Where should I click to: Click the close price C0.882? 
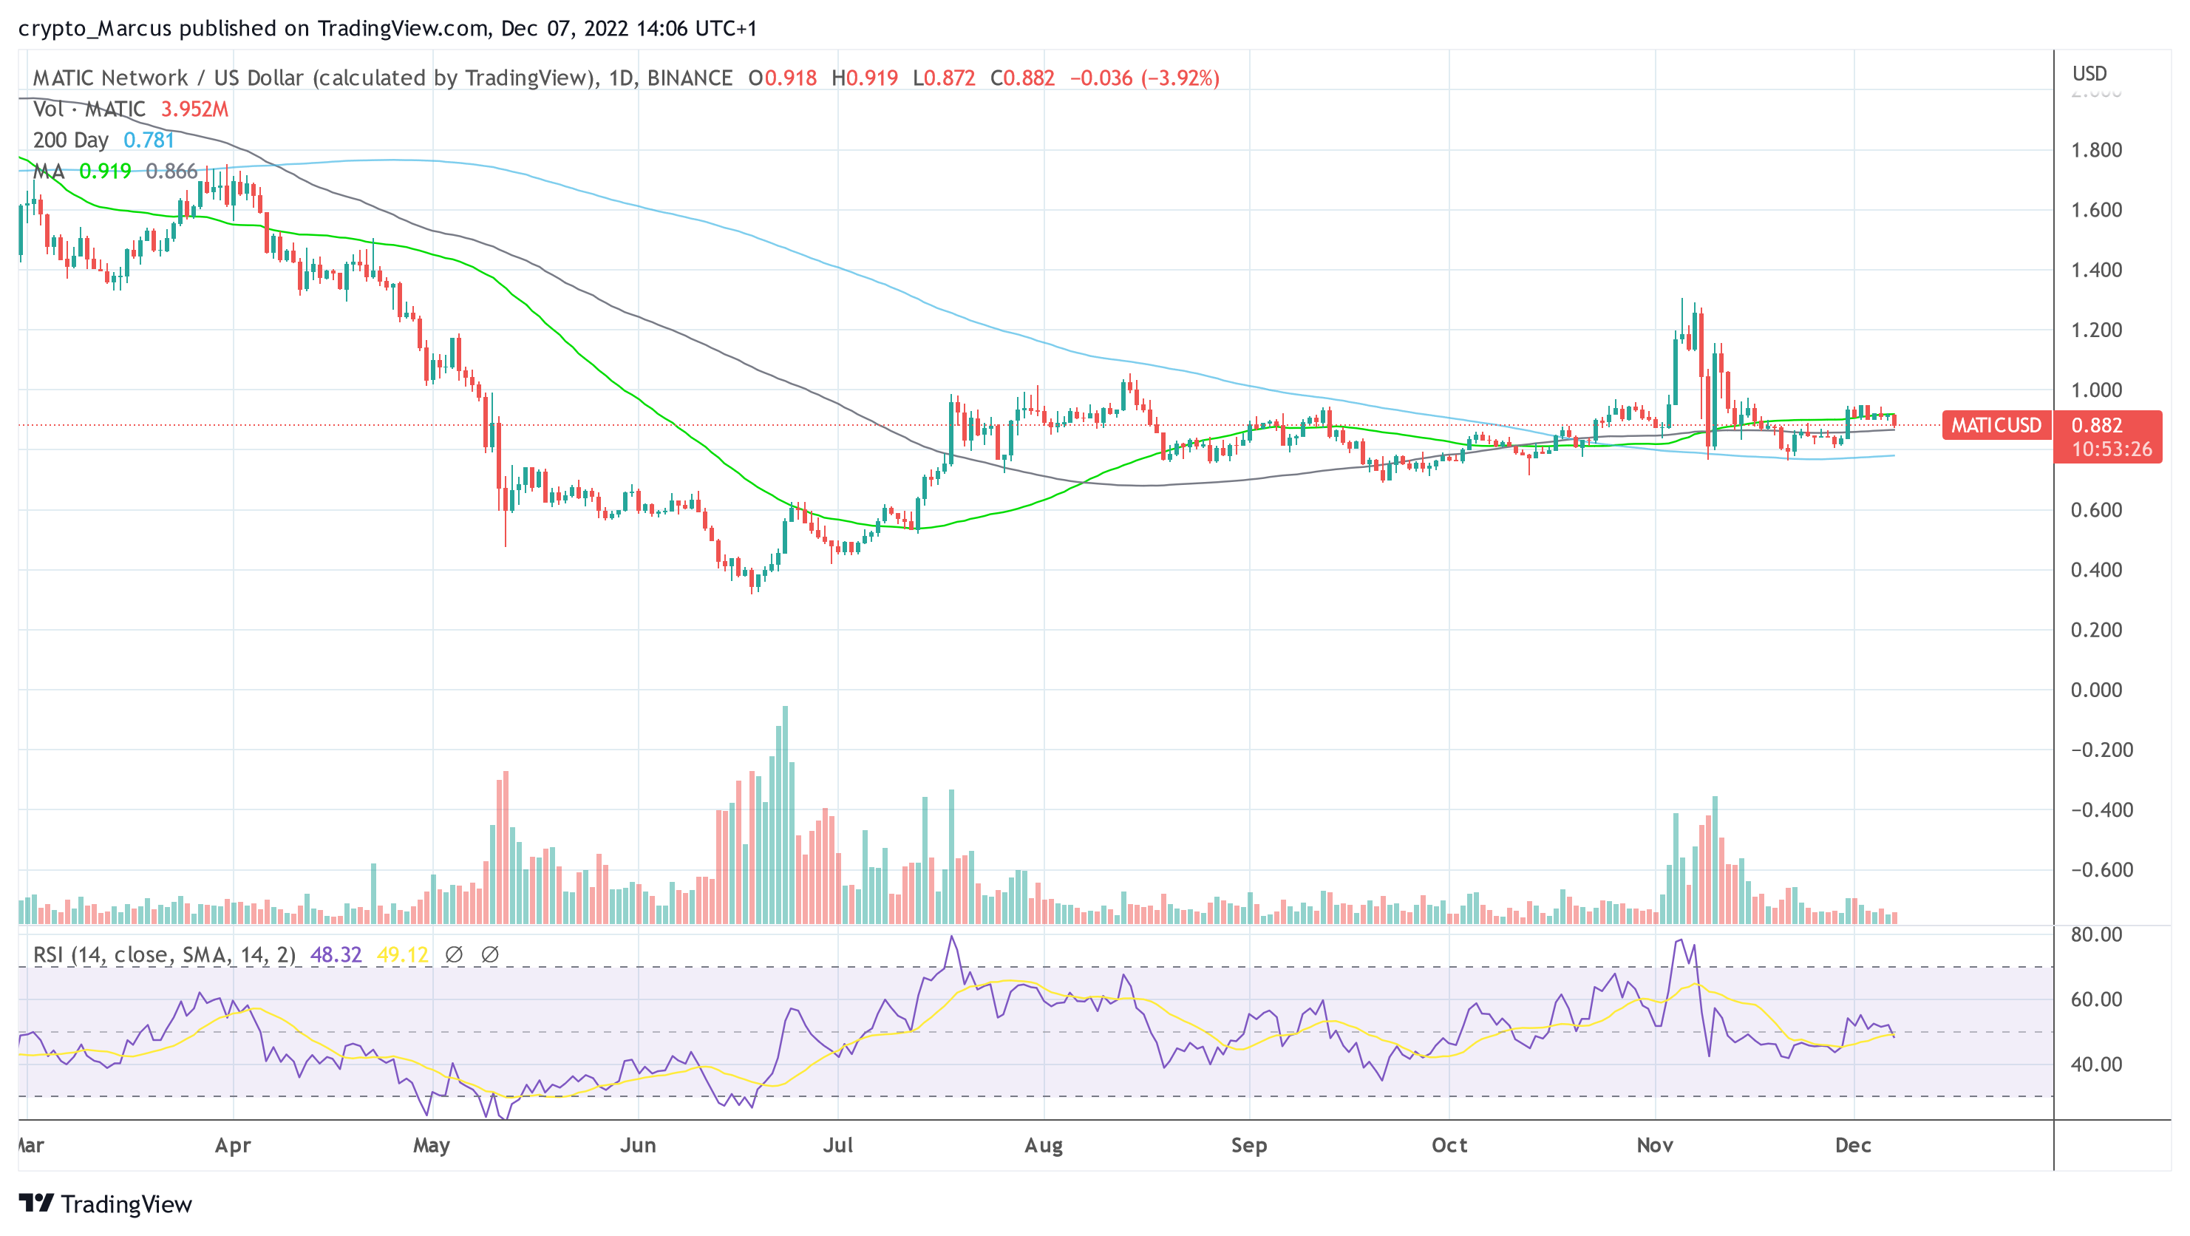[x=1022, y=78]
